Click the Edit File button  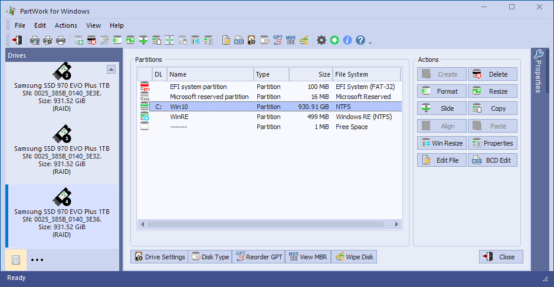pyautogui.click(x=442, y=160)
